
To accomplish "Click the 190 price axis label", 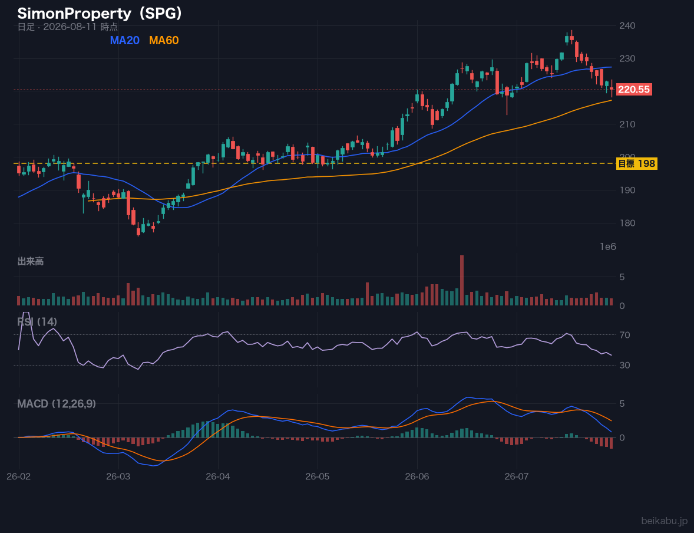I will tap(627, 190).
